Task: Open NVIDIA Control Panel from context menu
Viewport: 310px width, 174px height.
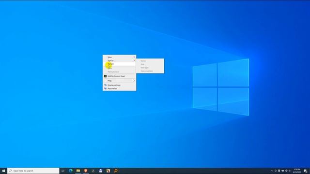Action: coord(120,76)
